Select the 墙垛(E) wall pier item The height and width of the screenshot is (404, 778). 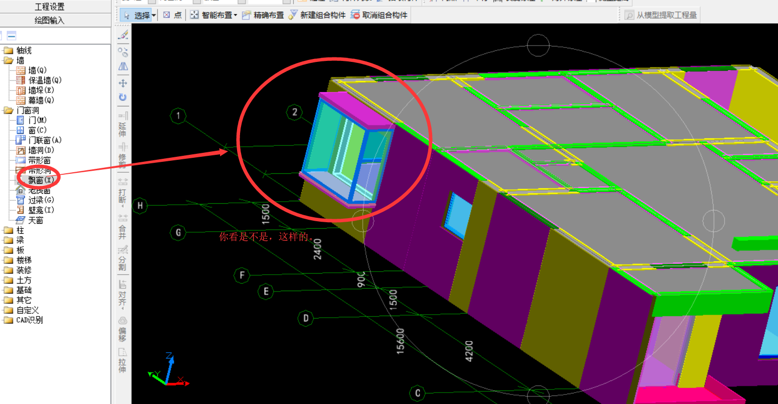pyautogui.click(x=36, y=90)
